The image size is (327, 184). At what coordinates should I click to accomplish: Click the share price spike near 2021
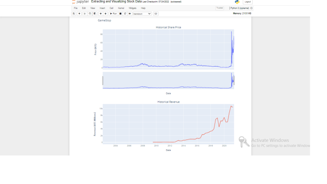coord(231,32)
